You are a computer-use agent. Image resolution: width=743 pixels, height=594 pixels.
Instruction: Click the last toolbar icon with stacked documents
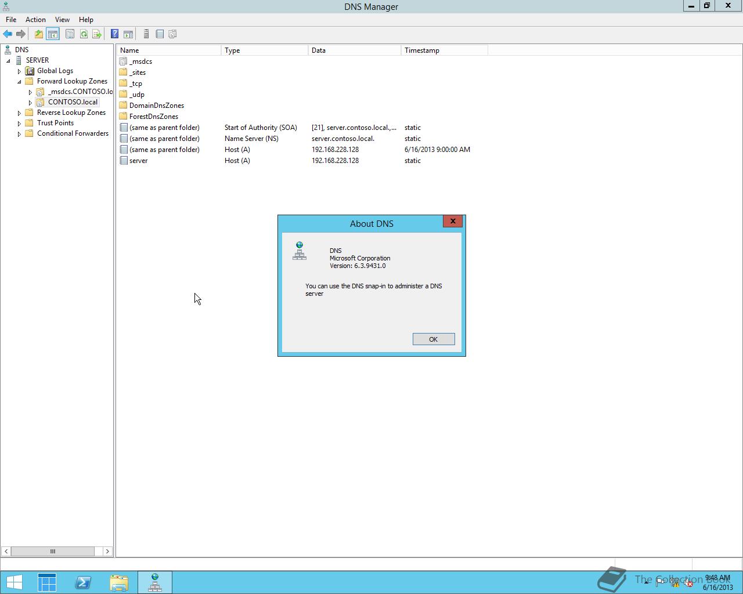click(x=172, y=34)
